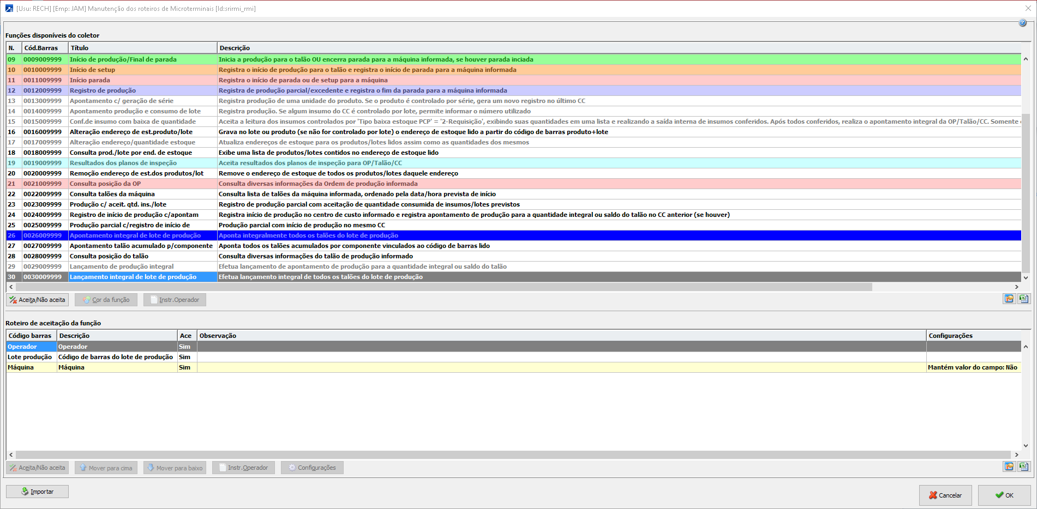Image resolution: width=1037 pixels, height=509 pixels.
Task: Click left arrow of roteiro list horizontal scrollbar
Action: pyautogui.click(x=11, y=455)
